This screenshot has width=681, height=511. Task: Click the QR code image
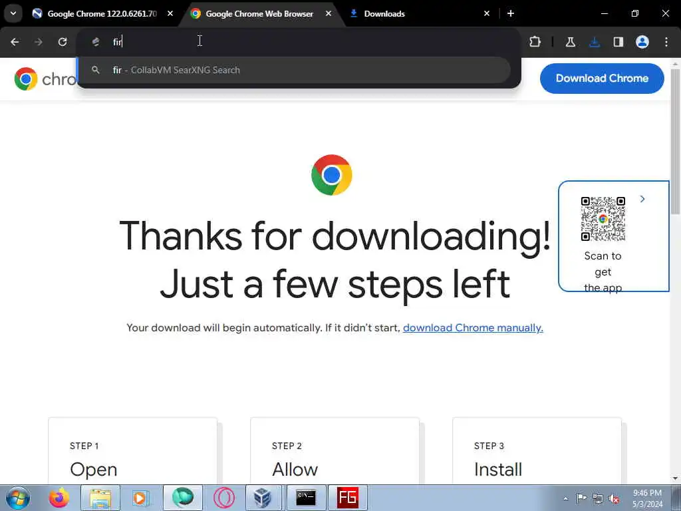(603, 218)
